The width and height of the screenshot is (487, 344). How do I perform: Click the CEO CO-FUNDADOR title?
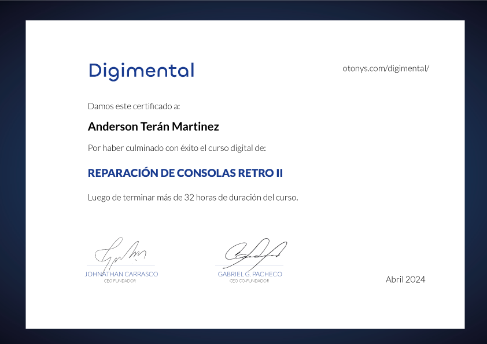coord(249,281)
